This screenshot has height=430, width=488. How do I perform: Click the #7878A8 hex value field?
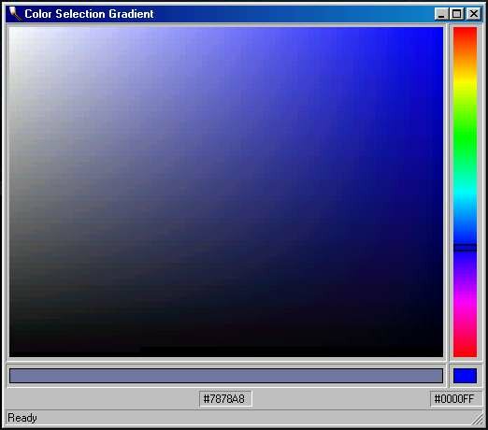(225, 399)
